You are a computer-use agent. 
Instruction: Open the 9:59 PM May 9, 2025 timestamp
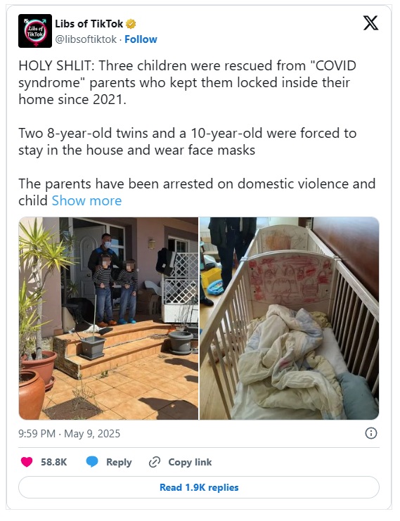pyautogui.click(x=69, y=434)
